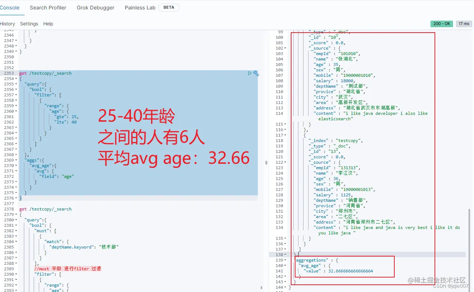Click line number 138 in the response panel
The width and height of the screenshot is (474, 292).
[280, 254]
